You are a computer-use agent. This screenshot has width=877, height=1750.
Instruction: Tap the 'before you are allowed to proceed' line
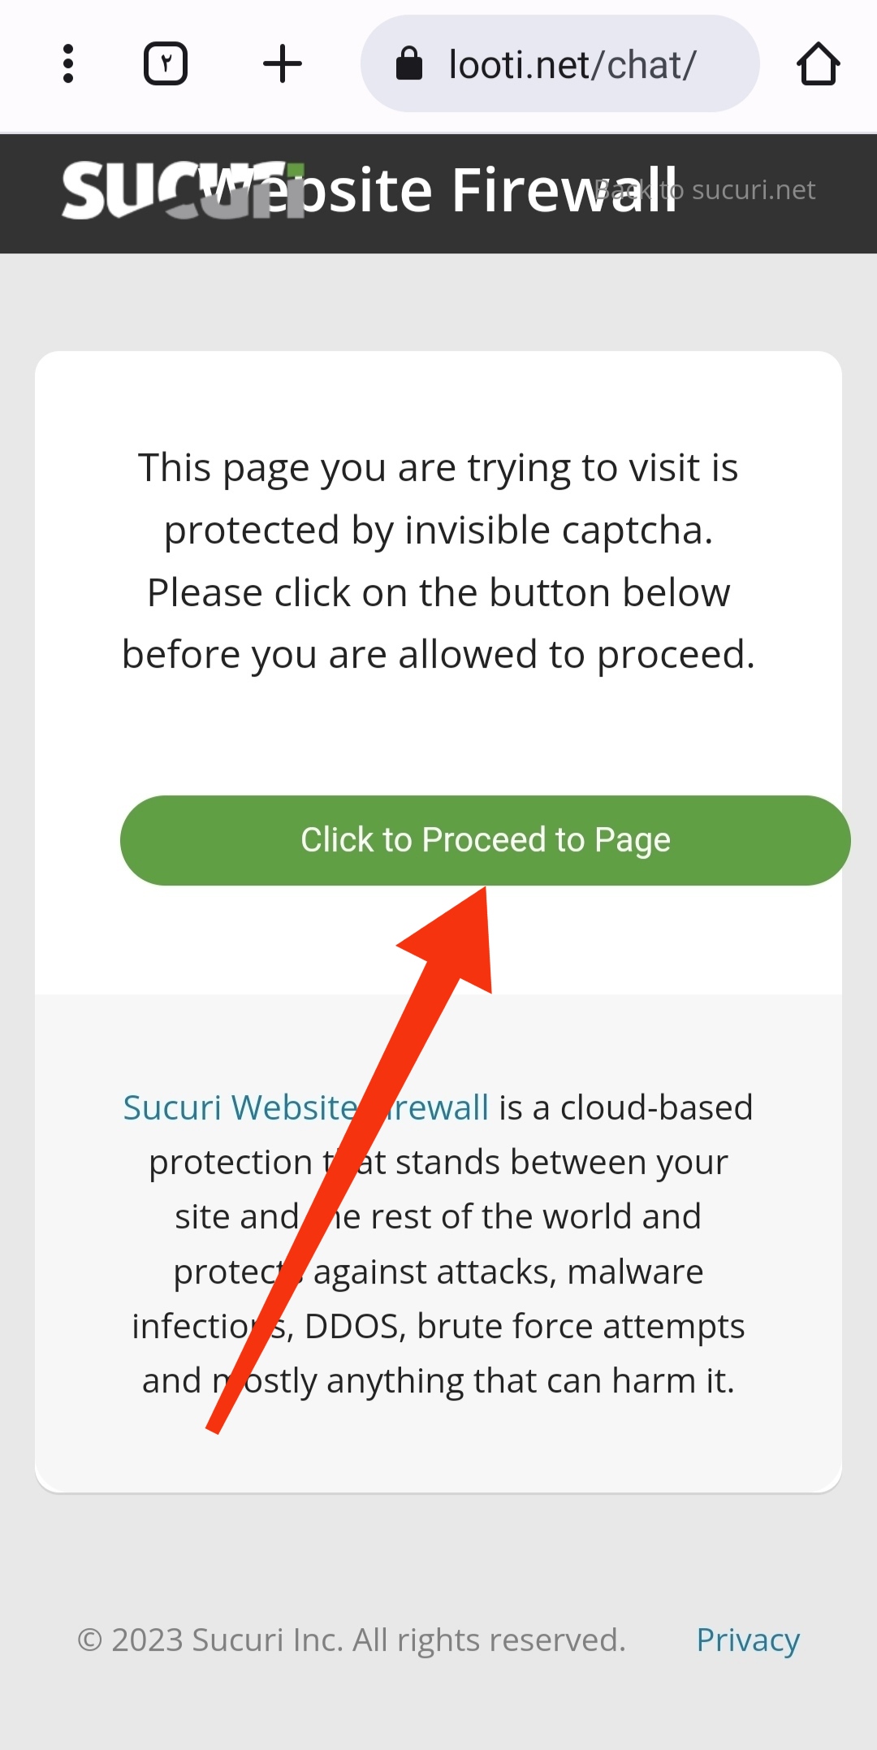click(438, 655)
